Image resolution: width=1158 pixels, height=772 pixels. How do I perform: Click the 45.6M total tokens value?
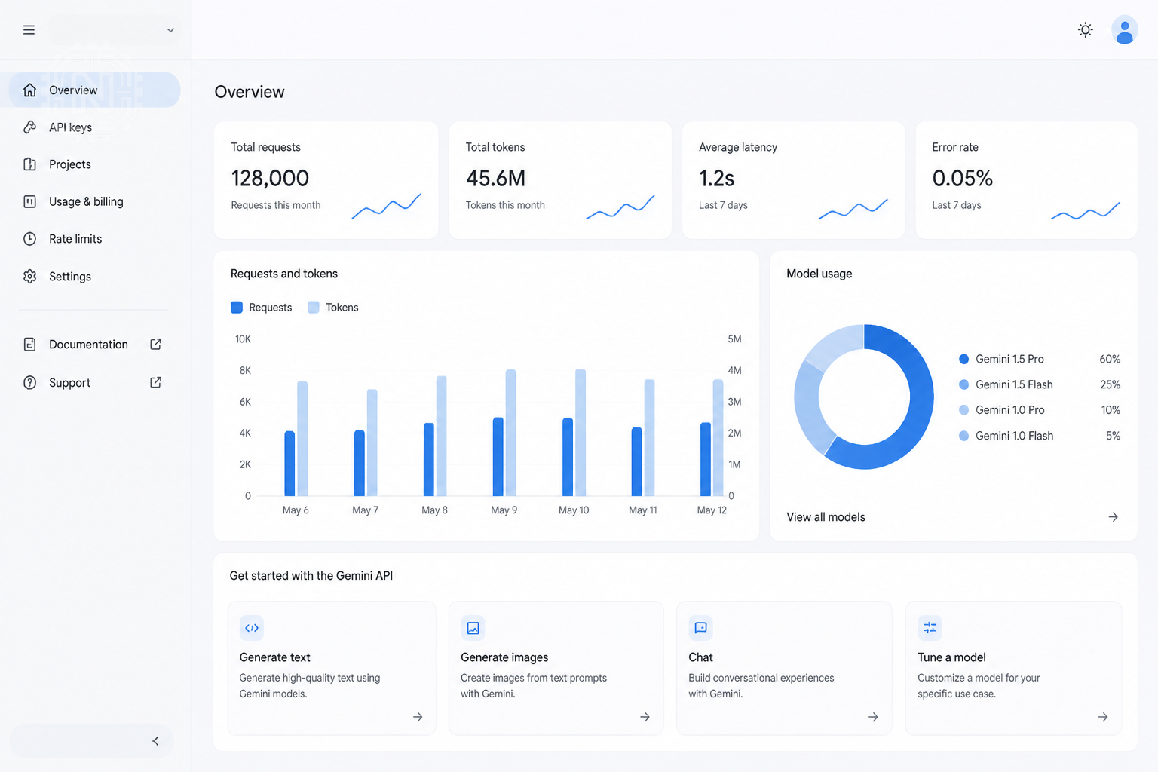click(x=495, y=178)
